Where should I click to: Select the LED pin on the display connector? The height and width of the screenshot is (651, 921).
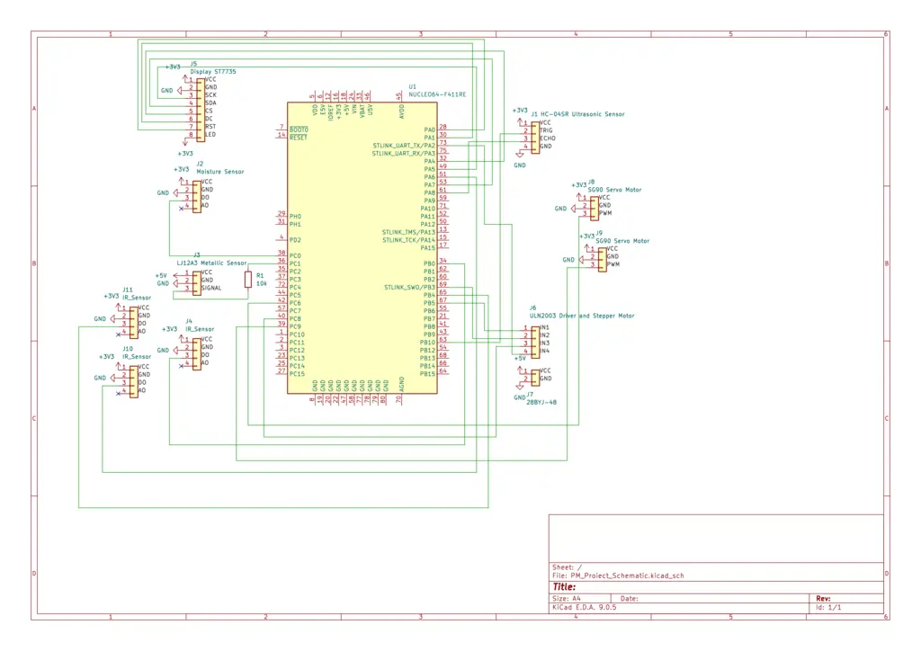(210, 135)
